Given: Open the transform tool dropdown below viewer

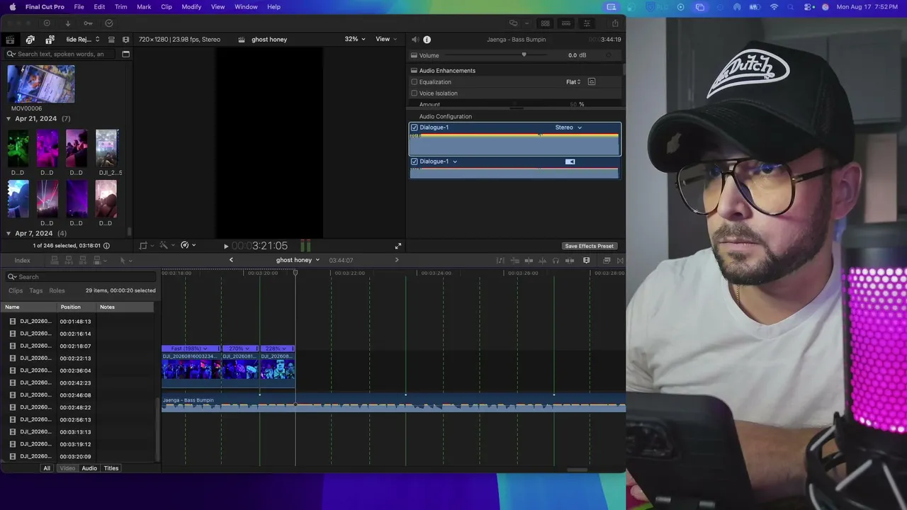Looking at the screenshot, I should [x=145, y=246].
